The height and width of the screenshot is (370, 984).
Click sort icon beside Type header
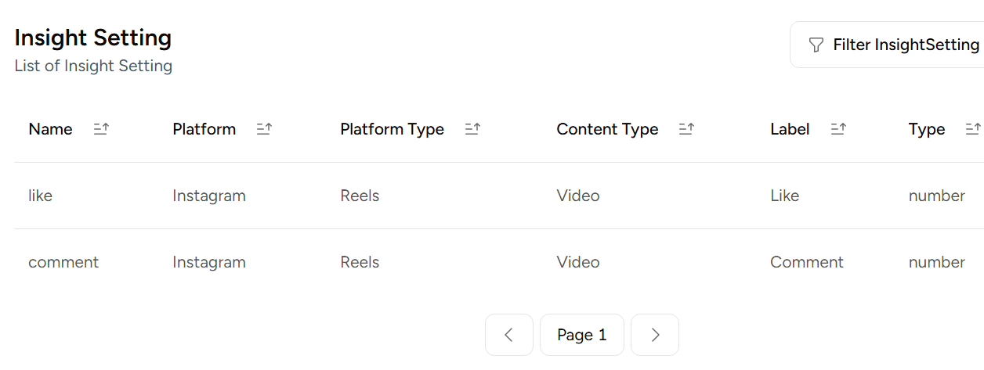[973, 129]
